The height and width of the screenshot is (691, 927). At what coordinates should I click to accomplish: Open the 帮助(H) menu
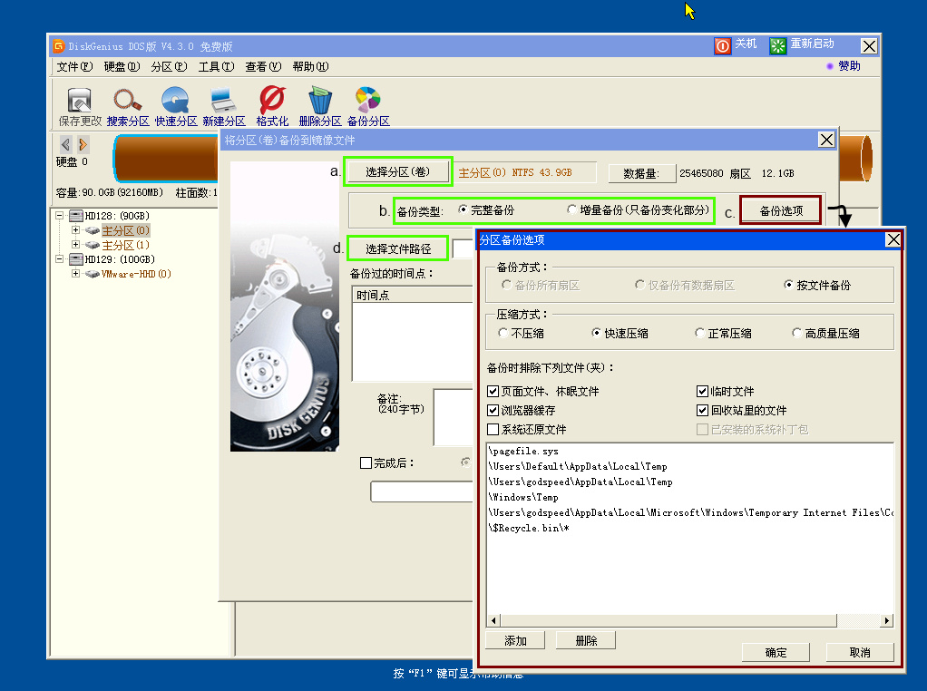click(x=310, y=67)
